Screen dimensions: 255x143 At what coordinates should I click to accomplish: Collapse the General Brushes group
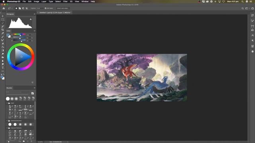coord(7,121)
